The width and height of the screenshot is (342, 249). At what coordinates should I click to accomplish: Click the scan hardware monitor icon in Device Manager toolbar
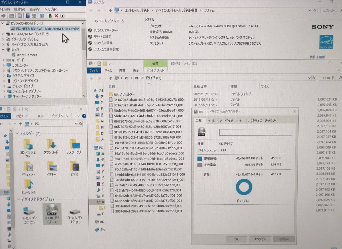point(42,16)
